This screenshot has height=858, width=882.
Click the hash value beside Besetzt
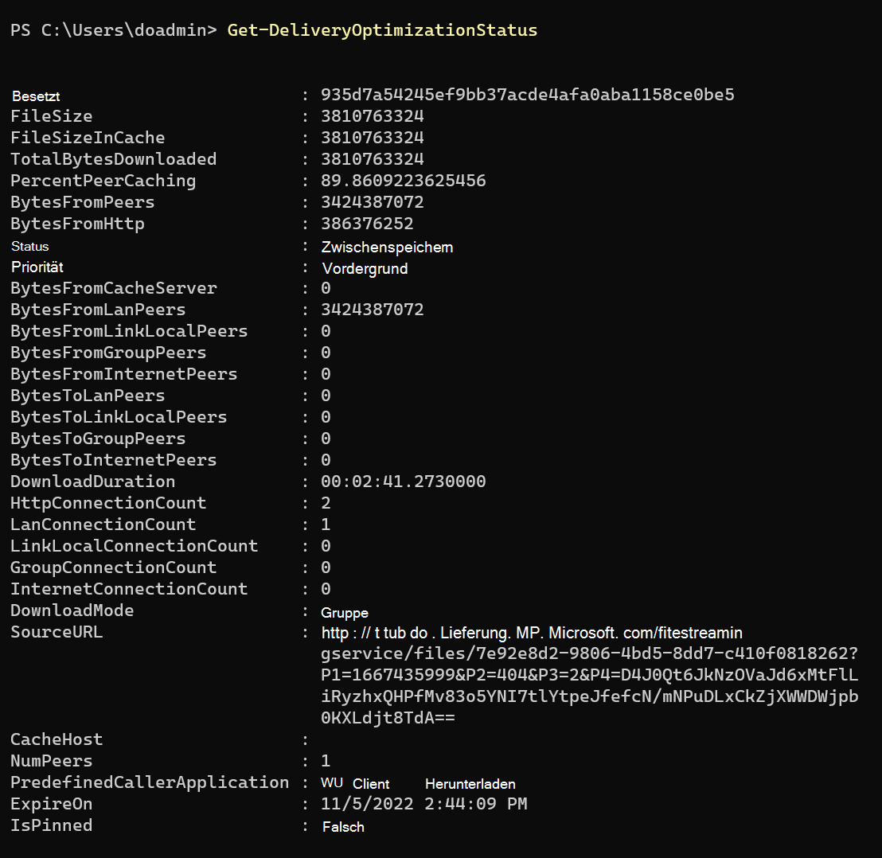(x=527, y=95)
